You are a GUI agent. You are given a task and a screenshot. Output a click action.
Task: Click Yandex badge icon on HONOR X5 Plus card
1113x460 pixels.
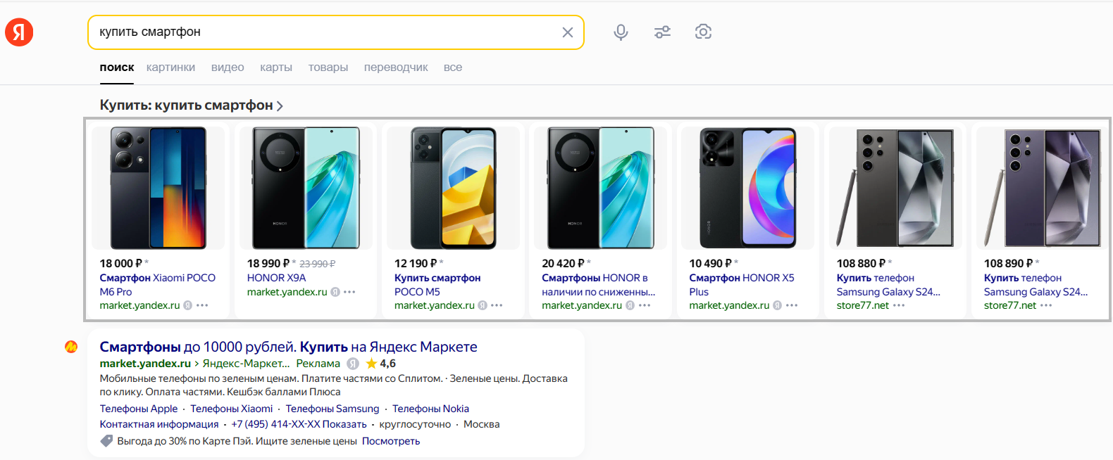tap(777, 305)
